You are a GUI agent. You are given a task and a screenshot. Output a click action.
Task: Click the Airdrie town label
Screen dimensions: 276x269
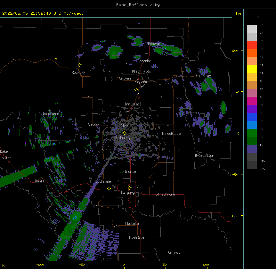pos(129,172)
